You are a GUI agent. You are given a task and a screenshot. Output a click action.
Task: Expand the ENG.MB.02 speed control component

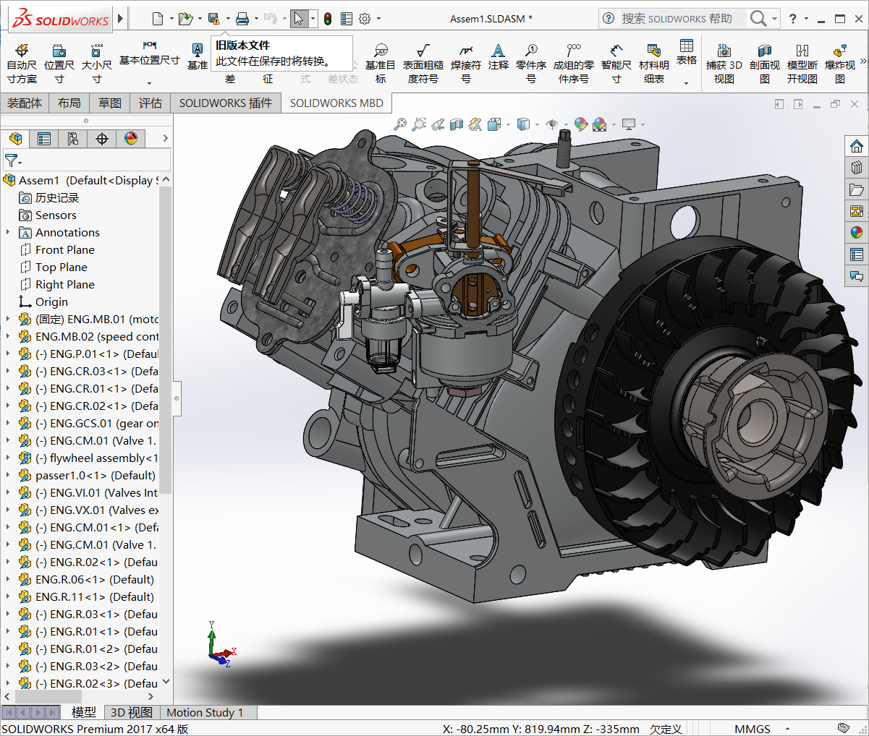(x=8, y=336)
